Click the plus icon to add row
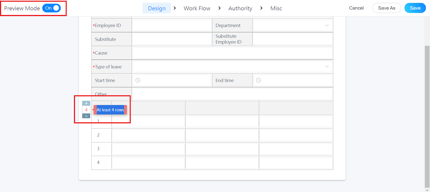 [x=86, y=104]
